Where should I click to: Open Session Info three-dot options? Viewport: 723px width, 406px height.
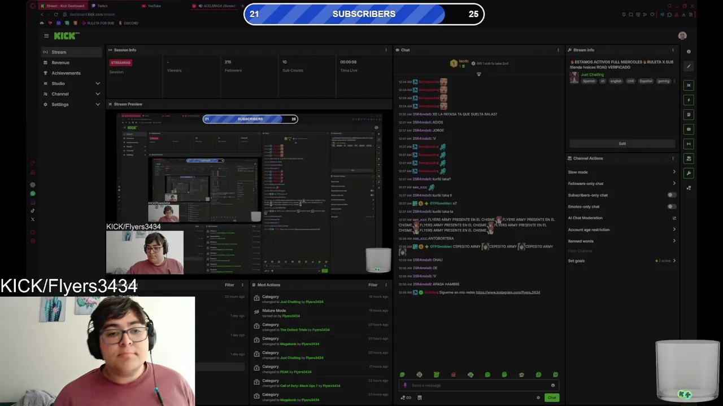coord(386,50)
